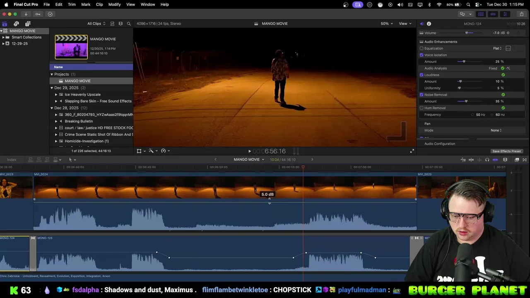Click the Save Effects Preset button
530x298 pixels.
click(x=506, y=151)
